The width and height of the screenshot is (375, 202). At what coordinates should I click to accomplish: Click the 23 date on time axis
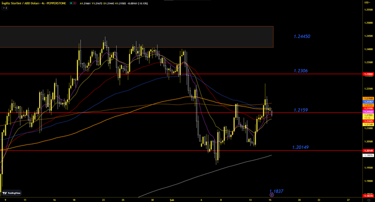click(x=103, y=200)
